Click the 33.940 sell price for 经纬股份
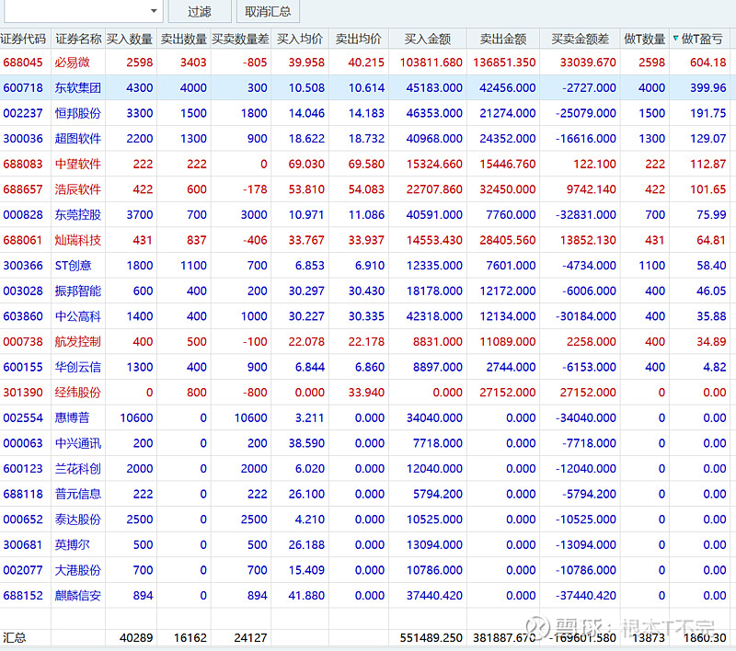This screenshot has height=651, width=736. coord(366,393)
